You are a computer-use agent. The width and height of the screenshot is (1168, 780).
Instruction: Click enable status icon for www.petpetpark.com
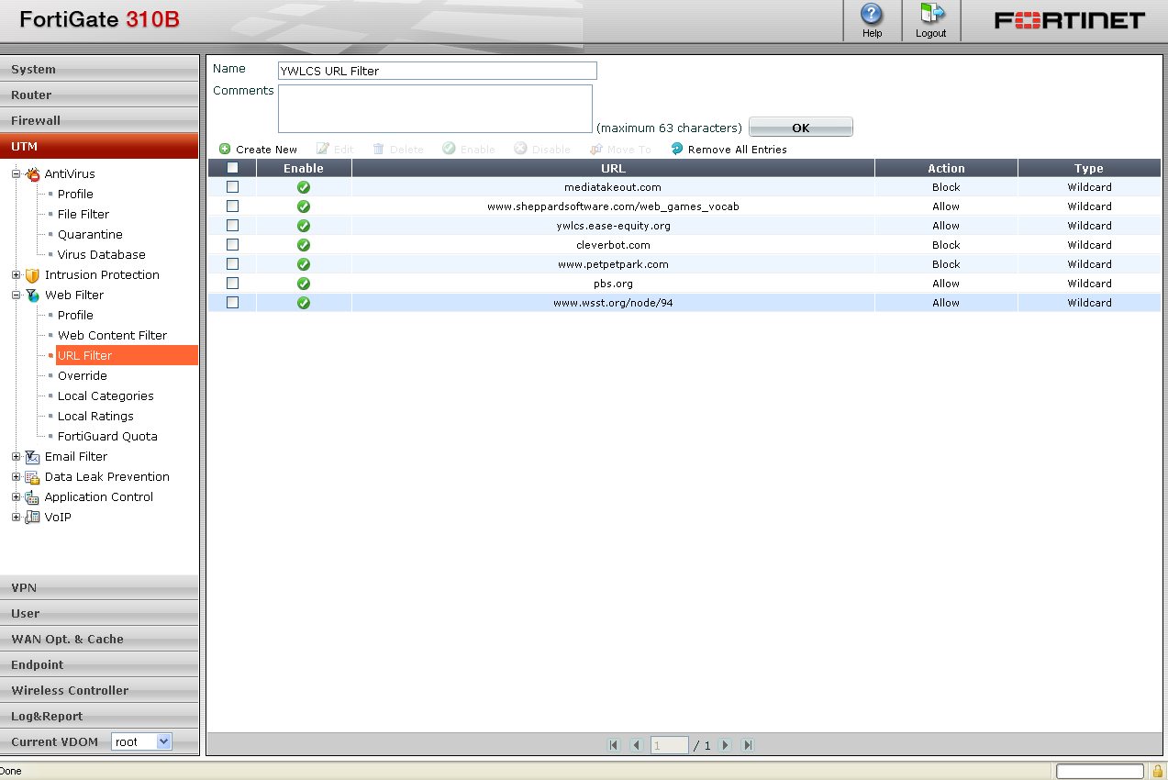pyautogui.click(x=304, y=264)
